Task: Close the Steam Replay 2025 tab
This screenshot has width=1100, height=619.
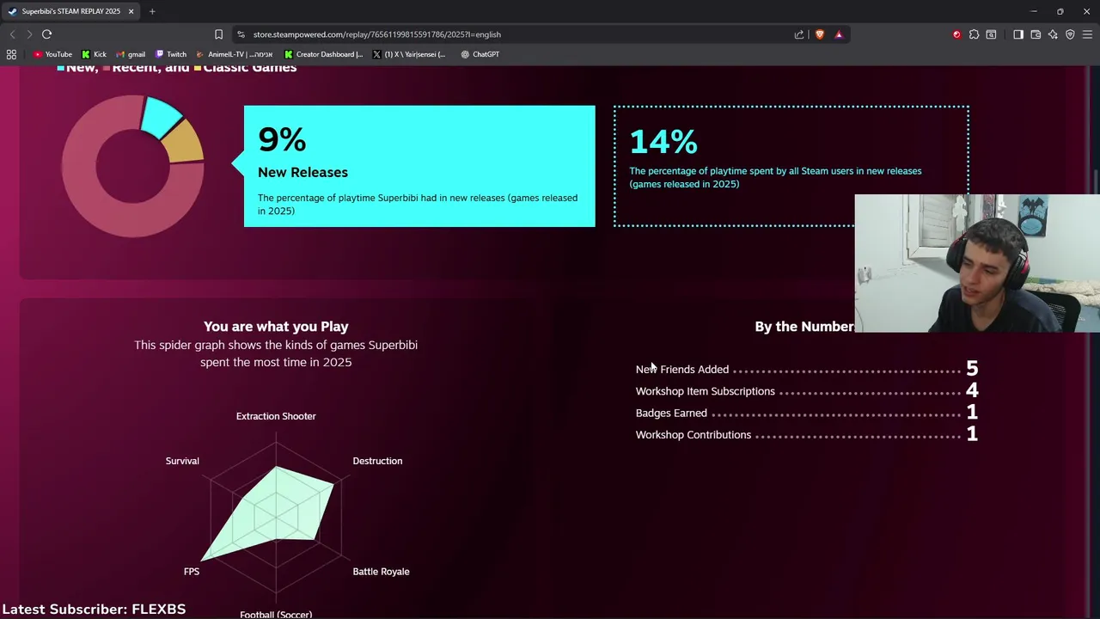Action: pyautogui.click(x=131, y=11)
